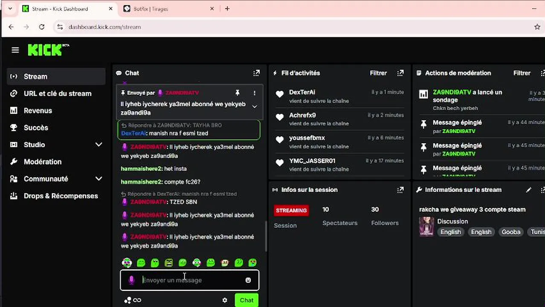Click pin icon of message from 44 minutes ago
545x307 pixels.
(423, 125)
